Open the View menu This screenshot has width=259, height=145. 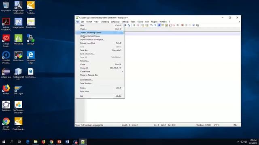click(x=96, y=22)
